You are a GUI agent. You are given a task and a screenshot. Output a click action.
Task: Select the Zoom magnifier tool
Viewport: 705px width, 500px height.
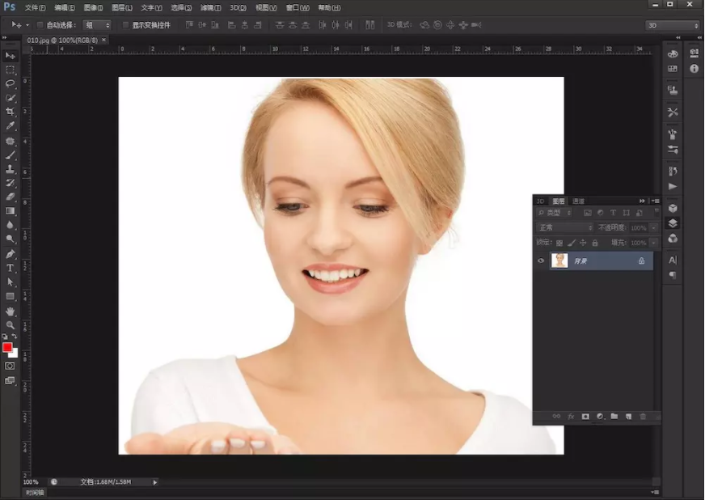11,324
